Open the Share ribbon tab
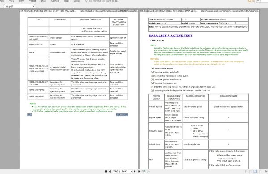The image size is (268, 174). pyautogui.click(x=44, y=1)
